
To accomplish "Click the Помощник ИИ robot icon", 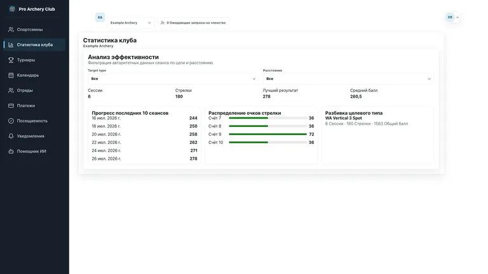I will coord(11,152).
